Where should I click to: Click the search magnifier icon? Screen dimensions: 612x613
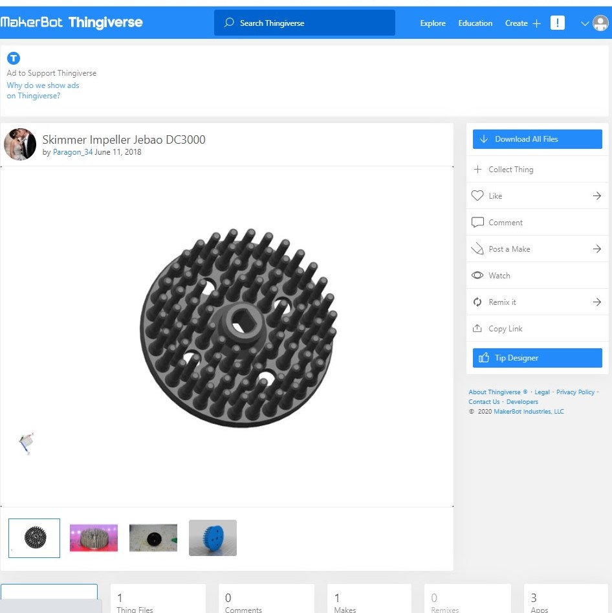[x=229, y=23]
